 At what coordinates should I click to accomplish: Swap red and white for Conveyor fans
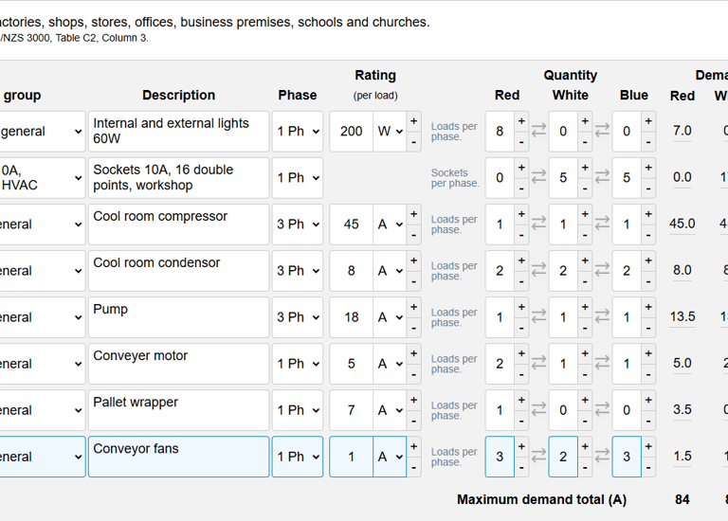click(x=539, y=457)
